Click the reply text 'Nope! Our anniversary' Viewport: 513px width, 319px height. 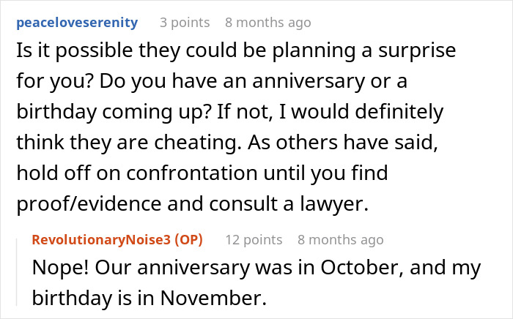tap(141, 268)
